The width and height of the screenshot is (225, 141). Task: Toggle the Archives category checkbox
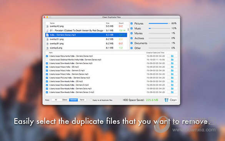pyautogui.click(x=132, y=38)
